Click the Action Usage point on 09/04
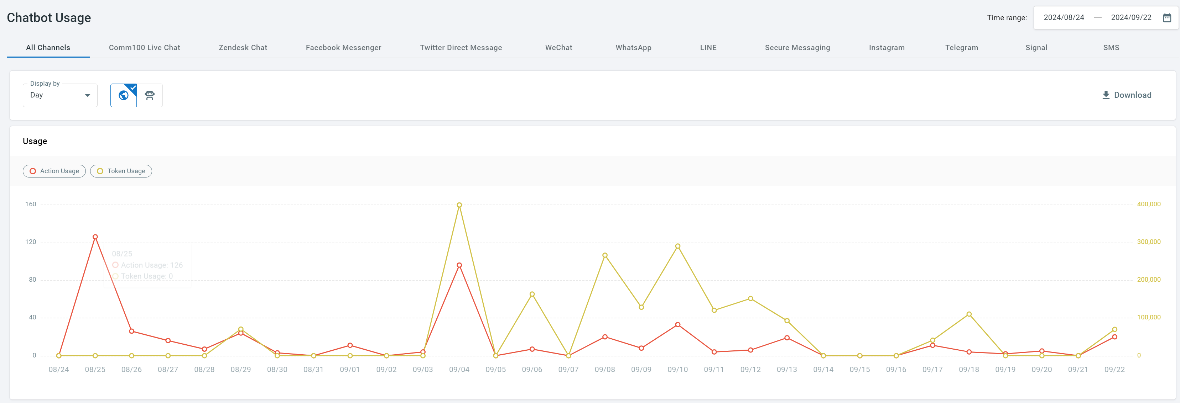 coord(459,265)
